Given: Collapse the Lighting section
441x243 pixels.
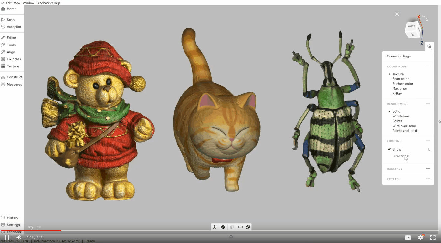Looking at the screenshot, I should 428,141.
